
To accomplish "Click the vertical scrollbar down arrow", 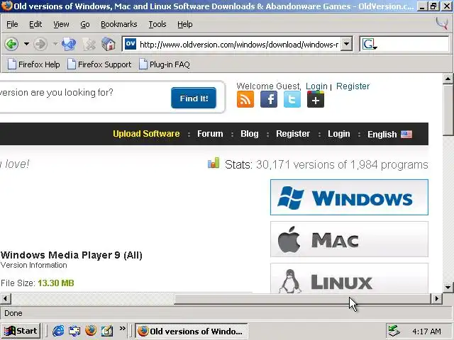I will (448, 287).
